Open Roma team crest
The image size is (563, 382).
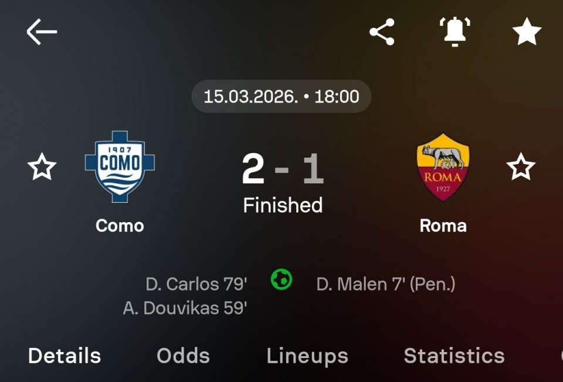(443, 167)
